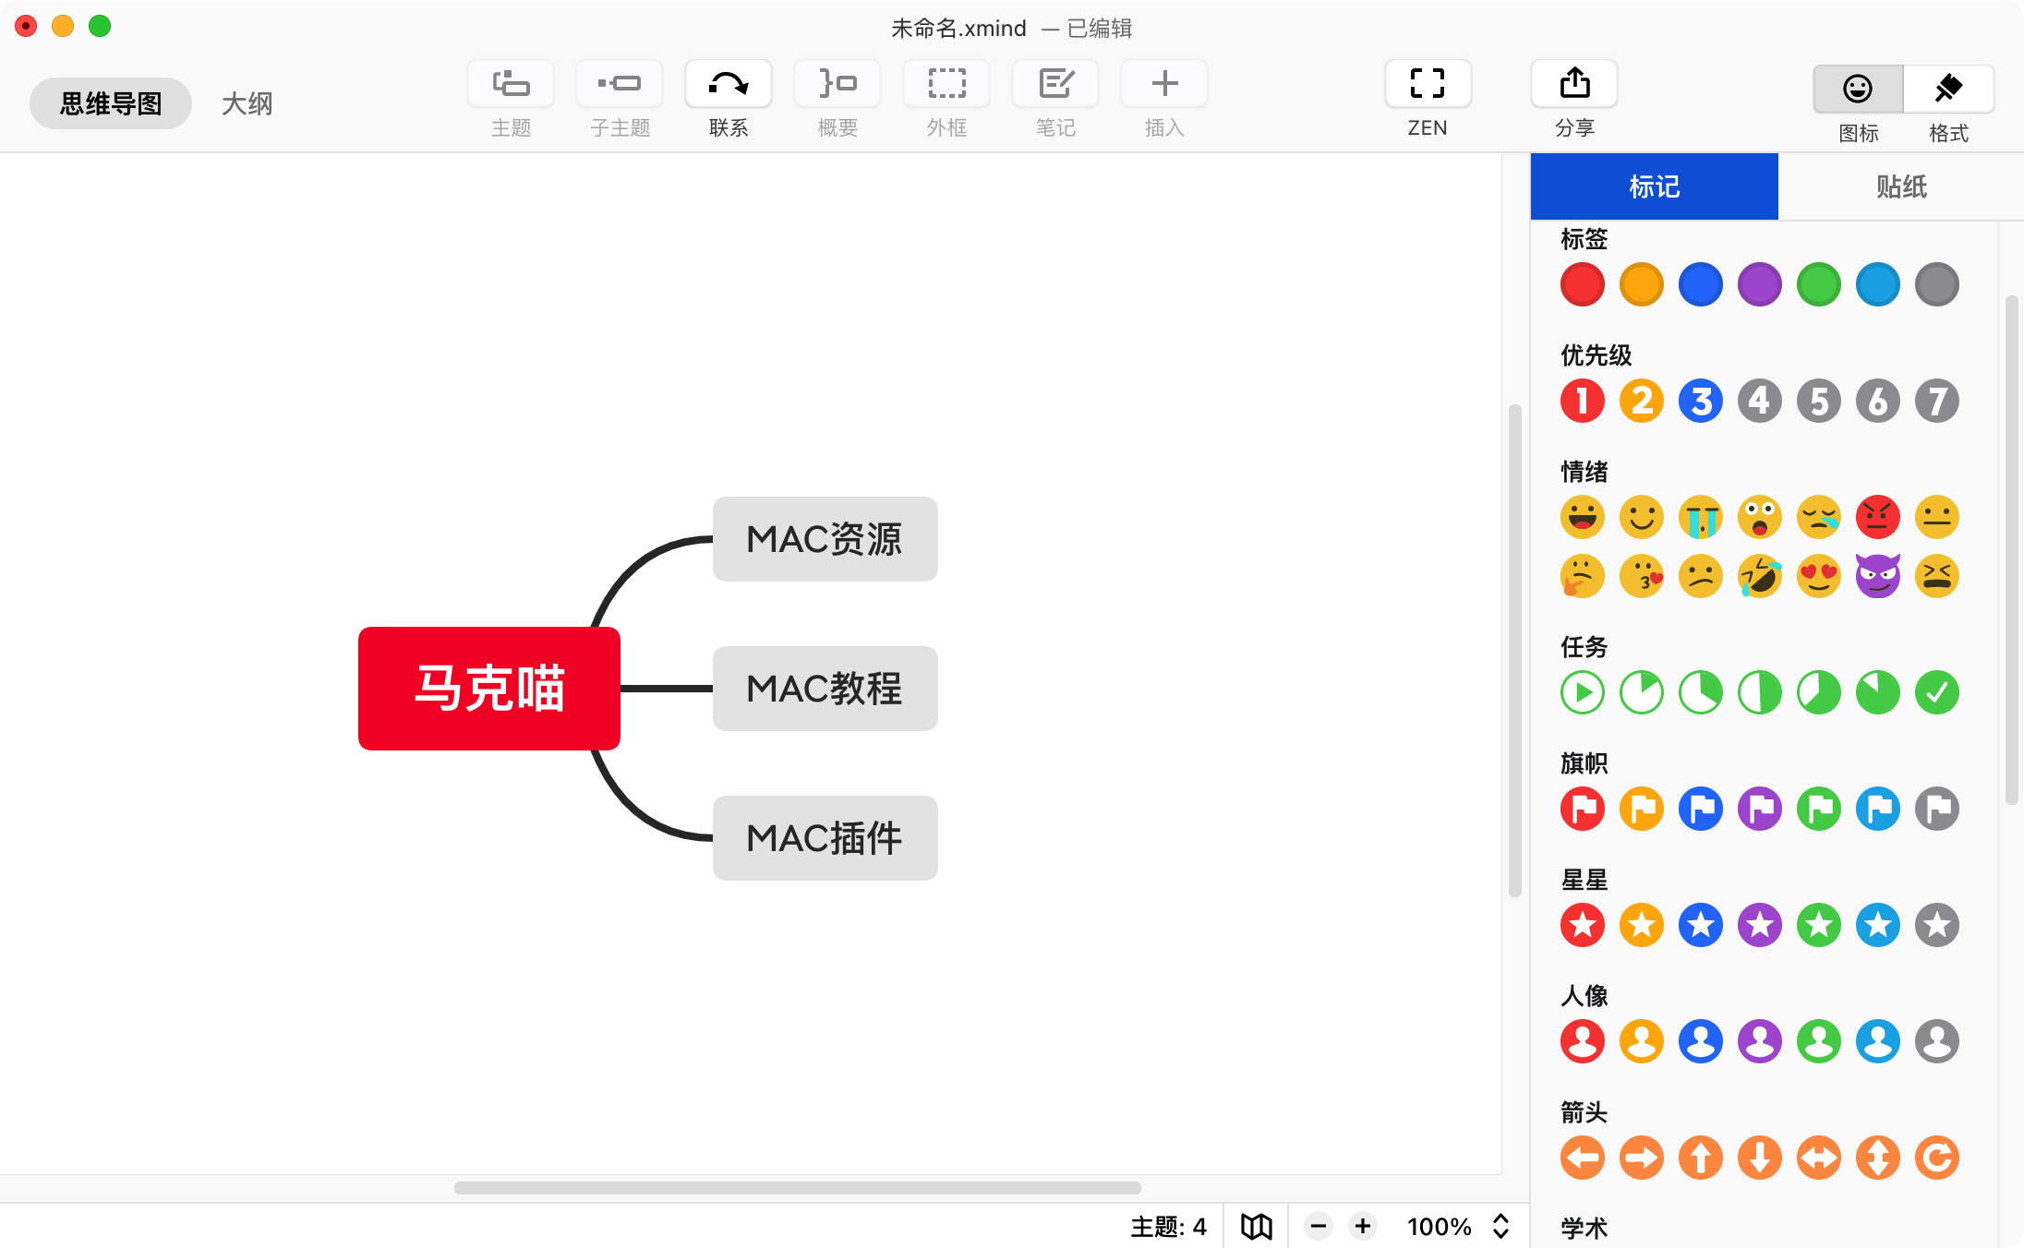Select the 马克喵 central topic

tap(488, 689)
